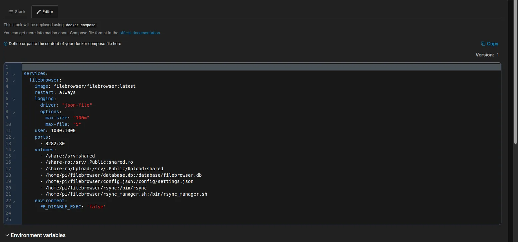
Task: Click the 'docker compose' code label
Action: [81, 25]
